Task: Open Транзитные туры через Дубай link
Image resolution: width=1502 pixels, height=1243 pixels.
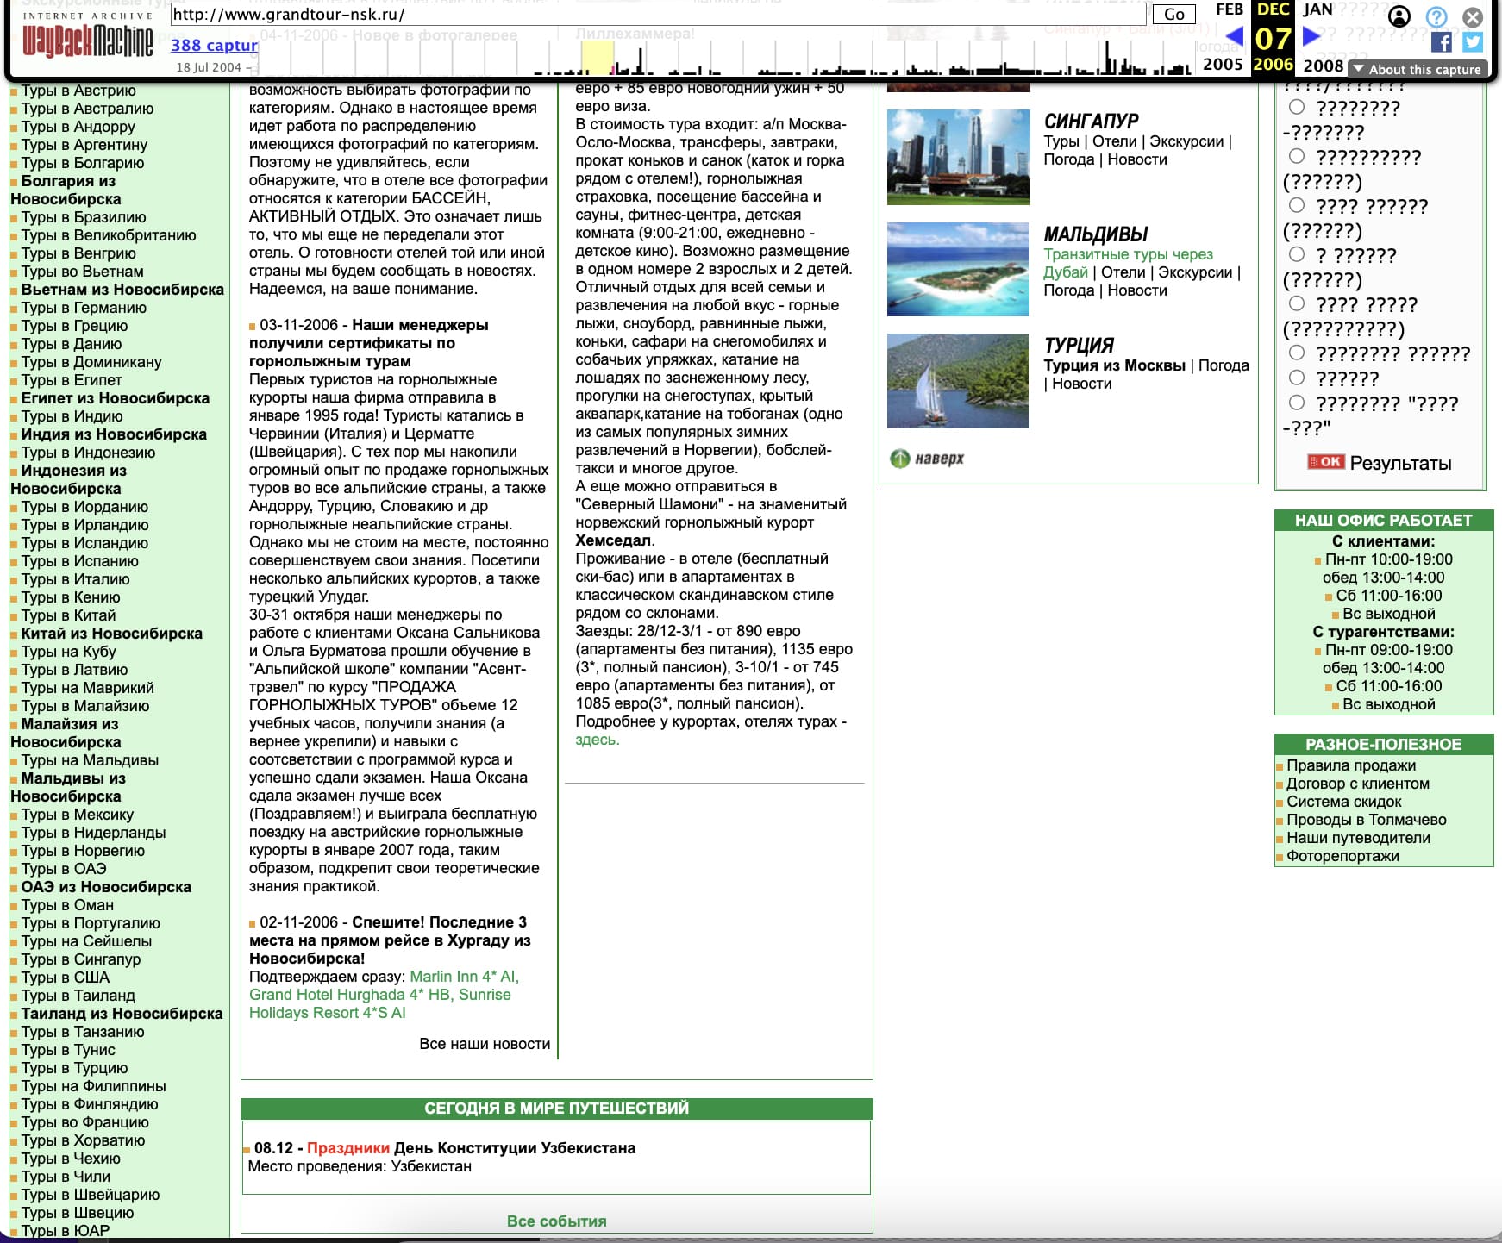Action: click(1128, 263)
